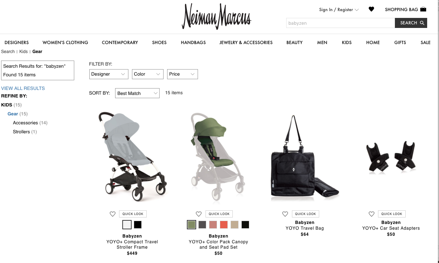This screenshot has width=439, height=263.
Task: Select the black swatch for stroller frame
Action: click(138, 225)
